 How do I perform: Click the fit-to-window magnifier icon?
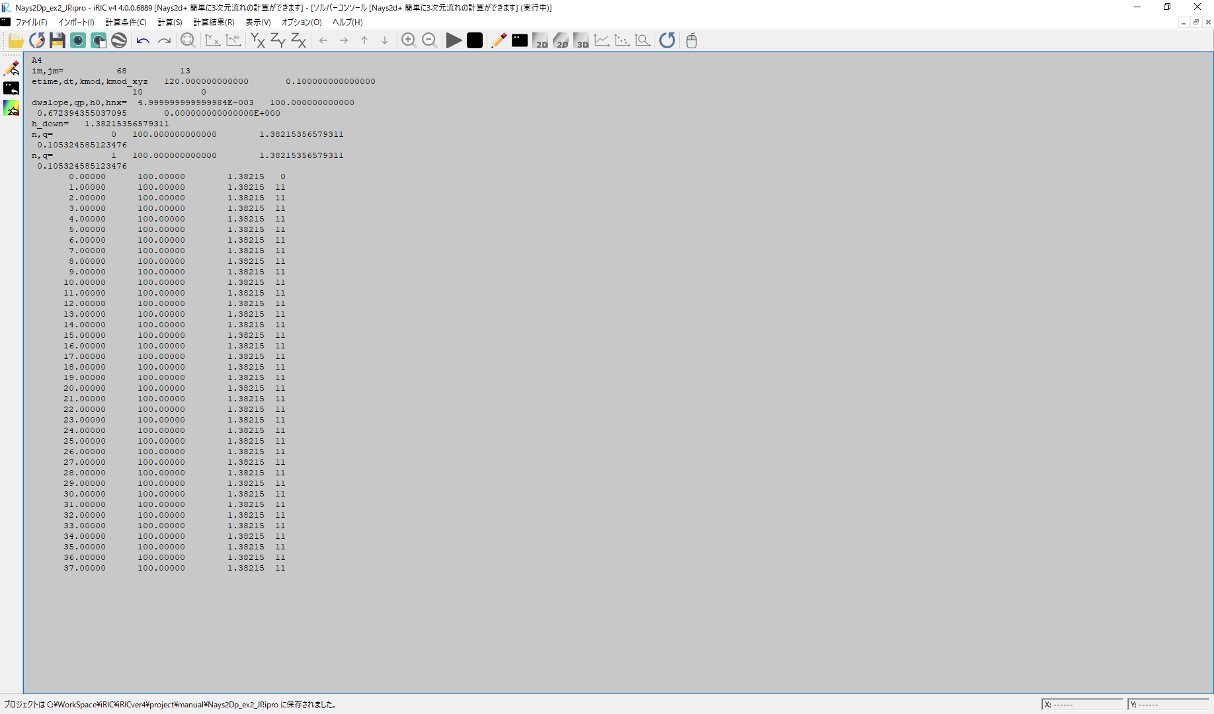click(x=188, y=41)
